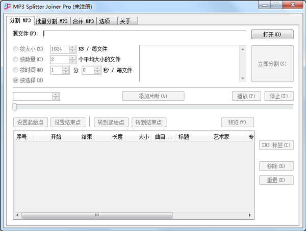This screenshot has height=231, width=306.
Task: Click the 播放 playback button
Action: click(246, 96)
